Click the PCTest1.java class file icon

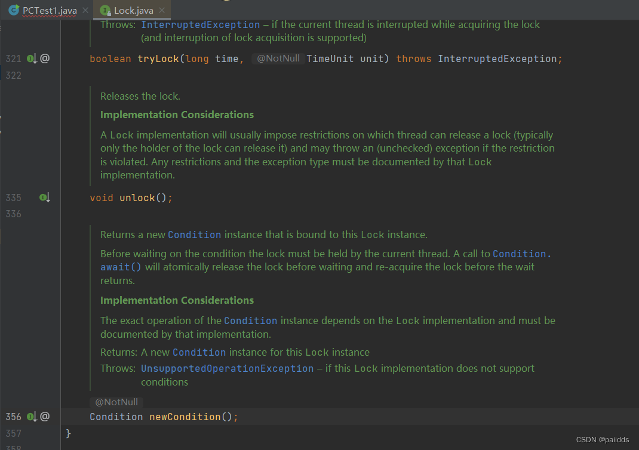click(13, 10)
